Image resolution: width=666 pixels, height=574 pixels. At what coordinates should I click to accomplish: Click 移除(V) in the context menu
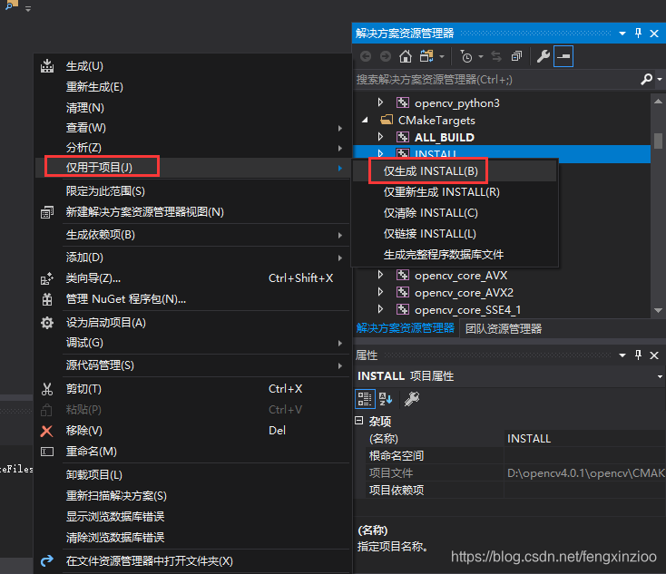point(193,431)
